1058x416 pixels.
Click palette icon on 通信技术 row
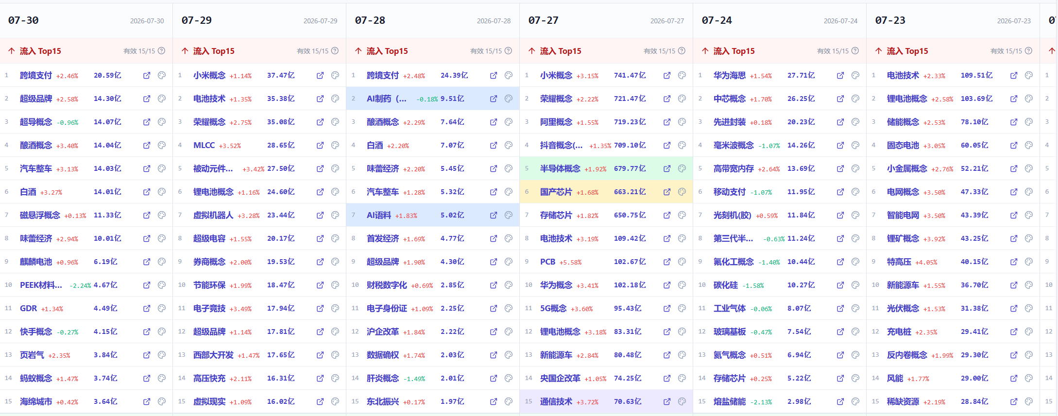click(682, 401)
